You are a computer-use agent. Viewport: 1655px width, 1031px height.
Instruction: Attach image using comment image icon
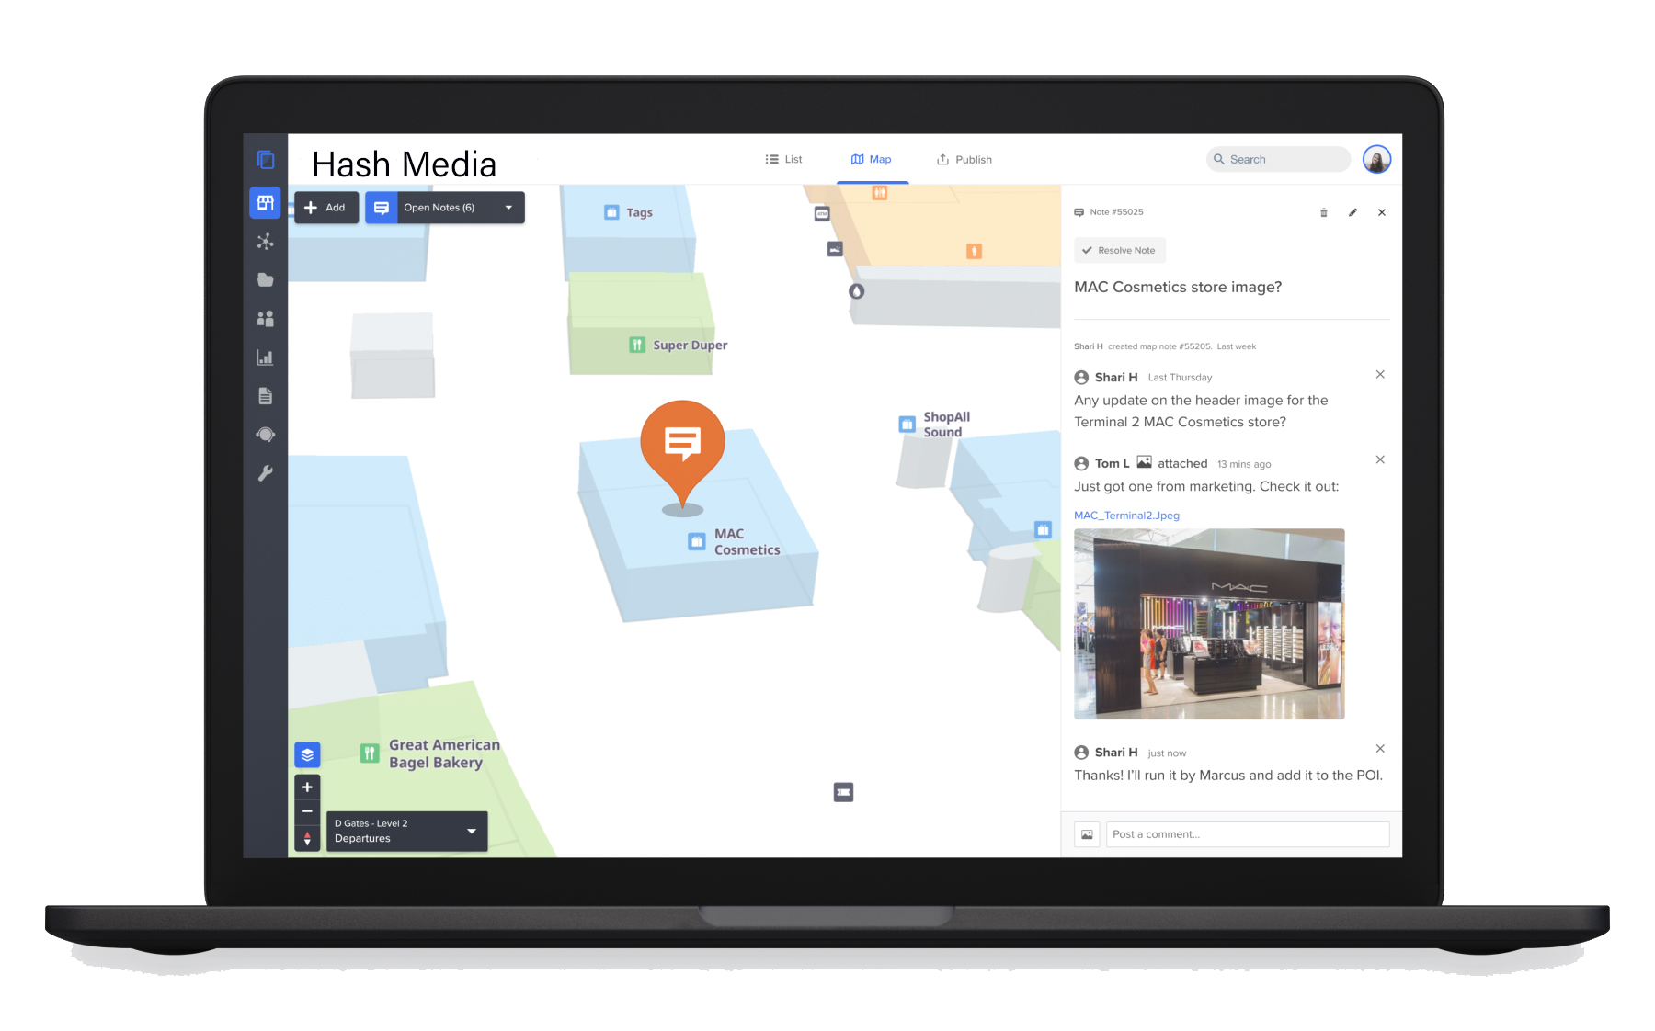[1087, 834]
